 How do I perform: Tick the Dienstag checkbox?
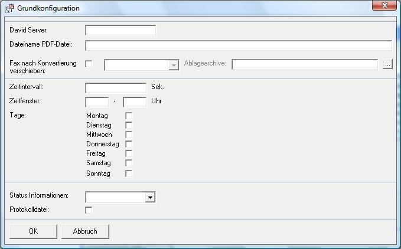[x=129, y=125]
